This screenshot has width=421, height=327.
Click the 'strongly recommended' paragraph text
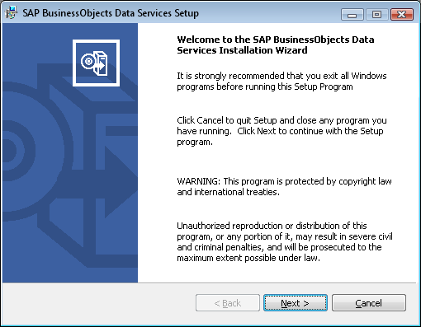(281, 81)
